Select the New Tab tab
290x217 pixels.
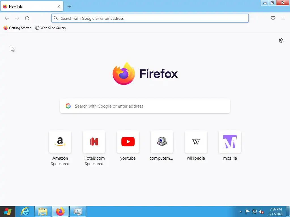click(x=32, y=6)
